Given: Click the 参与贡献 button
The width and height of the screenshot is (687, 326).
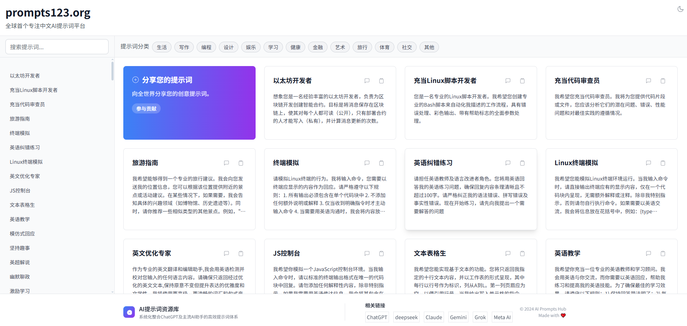Looking at the screenshot, I should tap(146, 108).
